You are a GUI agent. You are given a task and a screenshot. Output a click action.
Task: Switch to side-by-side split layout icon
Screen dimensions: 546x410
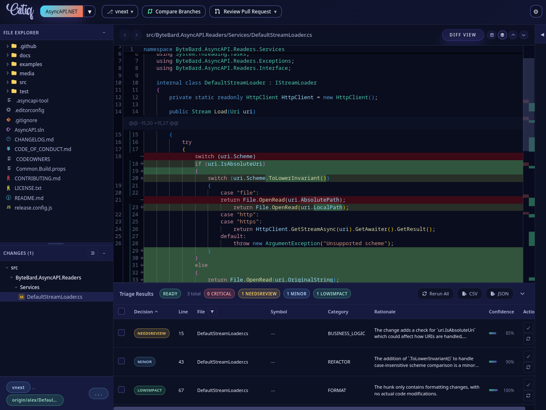point(492,35)
